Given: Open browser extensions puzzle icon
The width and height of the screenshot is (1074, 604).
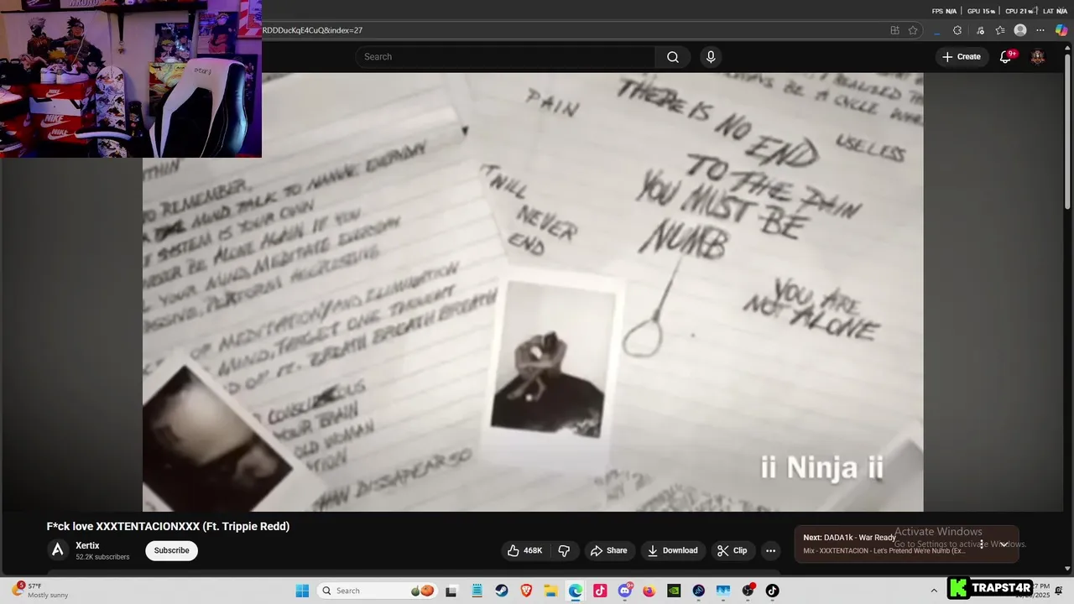Looking at the screenshot, I should coord(957,30).
